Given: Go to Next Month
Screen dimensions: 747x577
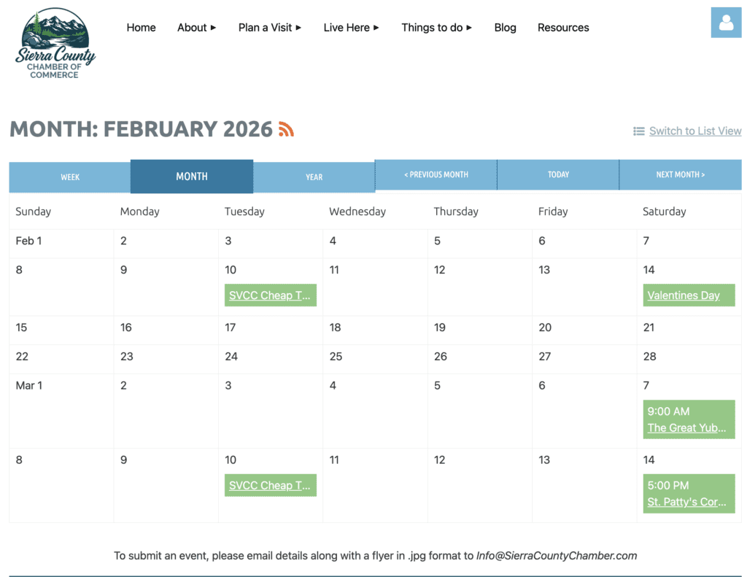Looking at the screenshot, I should point(680,174).
